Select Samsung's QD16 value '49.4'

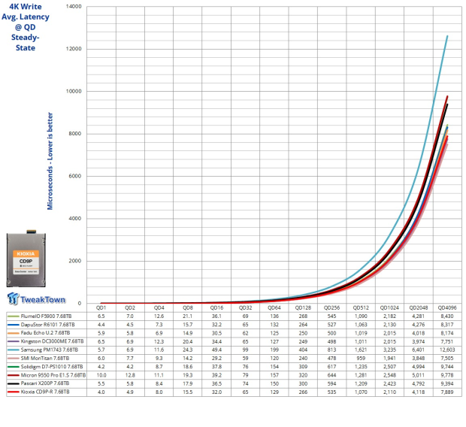(x=216, y=350)
